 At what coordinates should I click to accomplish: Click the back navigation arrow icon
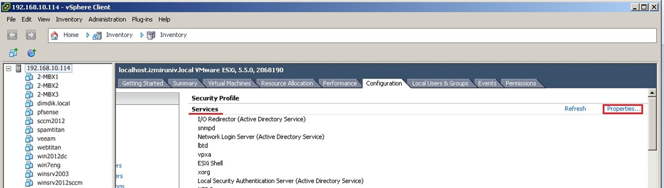click(12, 35)
